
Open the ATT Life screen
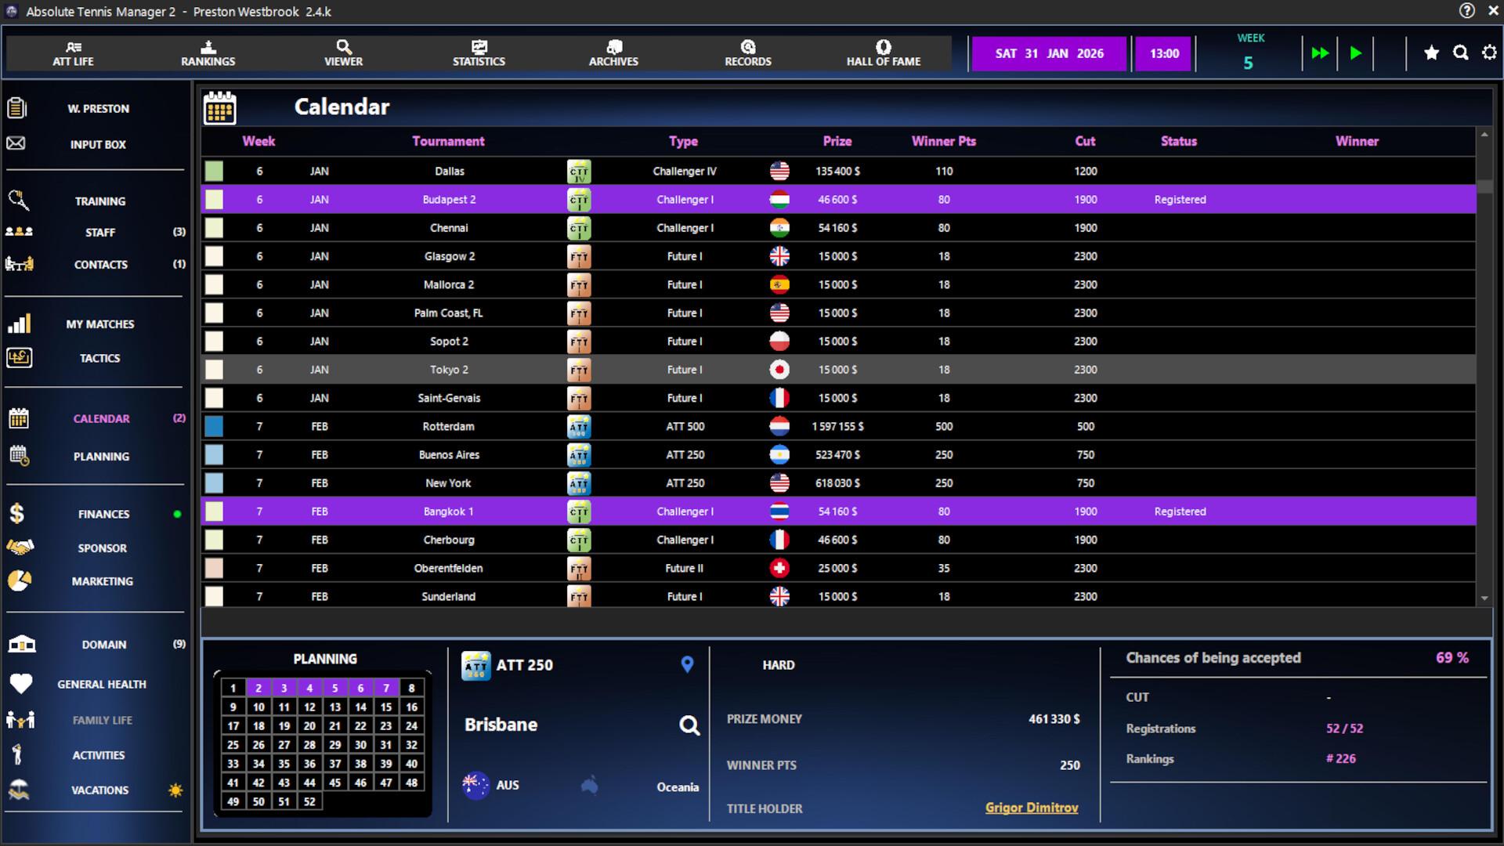point(74,53)
